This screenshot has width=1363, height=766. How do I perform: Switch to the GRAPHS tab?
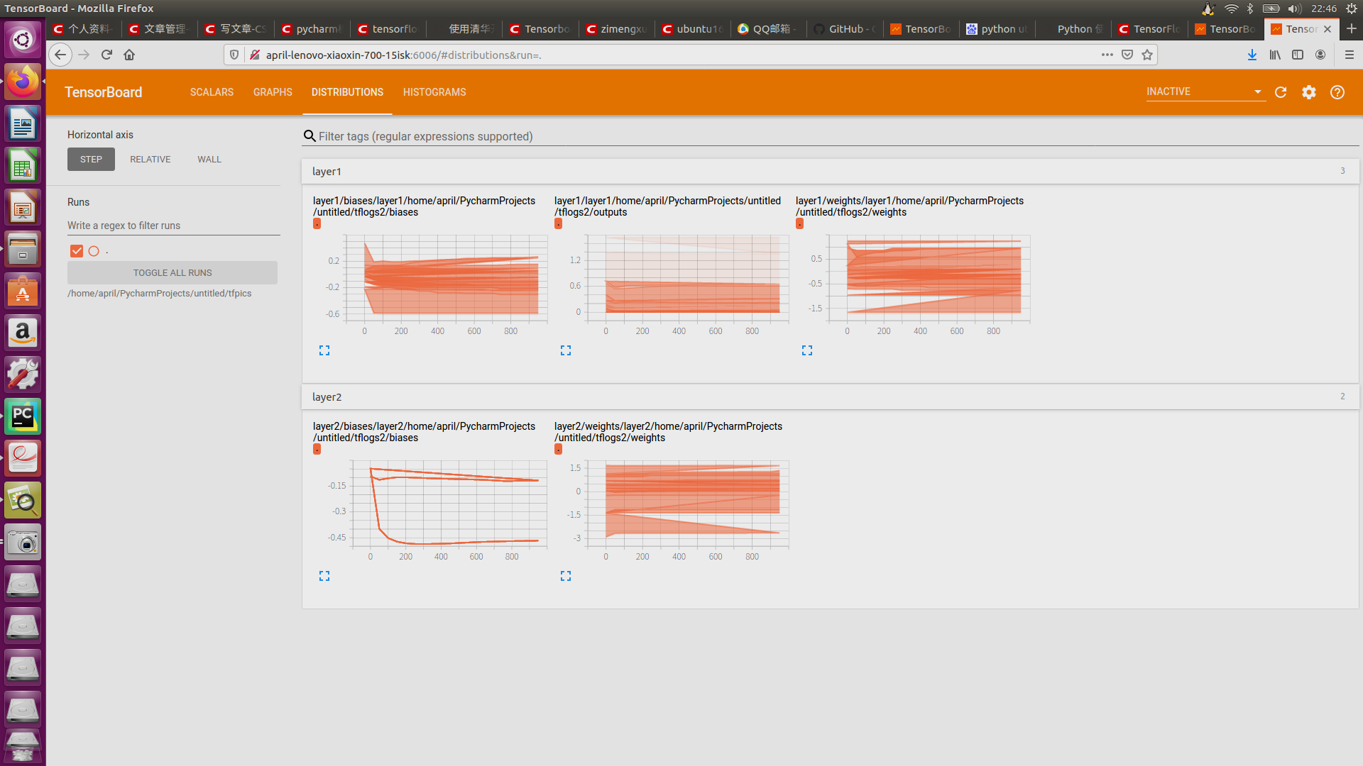tap(273, 92)
